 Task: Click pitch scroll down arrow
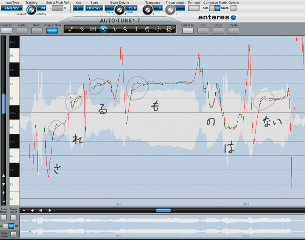pyautogui.click(x=4, y=184)
